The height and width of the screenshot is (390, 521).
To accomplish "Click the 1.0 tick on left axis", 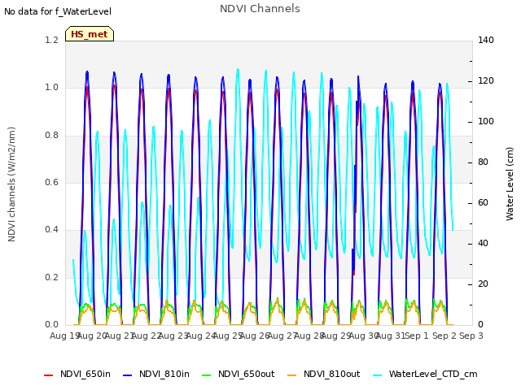I will click(51, 88).
